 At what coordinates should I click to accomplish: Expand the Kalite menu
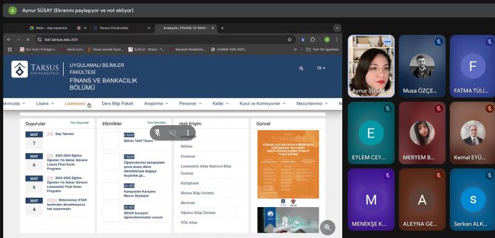(x=220, y=104)
